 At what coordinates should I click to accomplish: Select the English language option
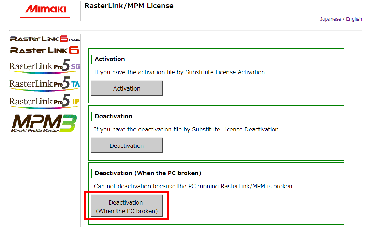pos(354,19)
